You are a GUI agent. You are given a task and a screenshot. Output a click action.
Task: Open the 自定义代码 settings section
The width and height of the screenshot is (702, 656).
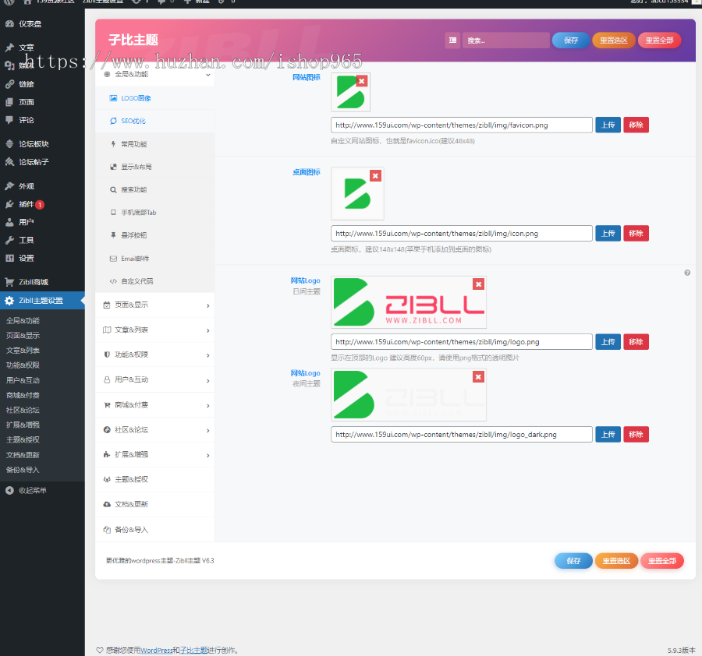(x=155, y=281)
